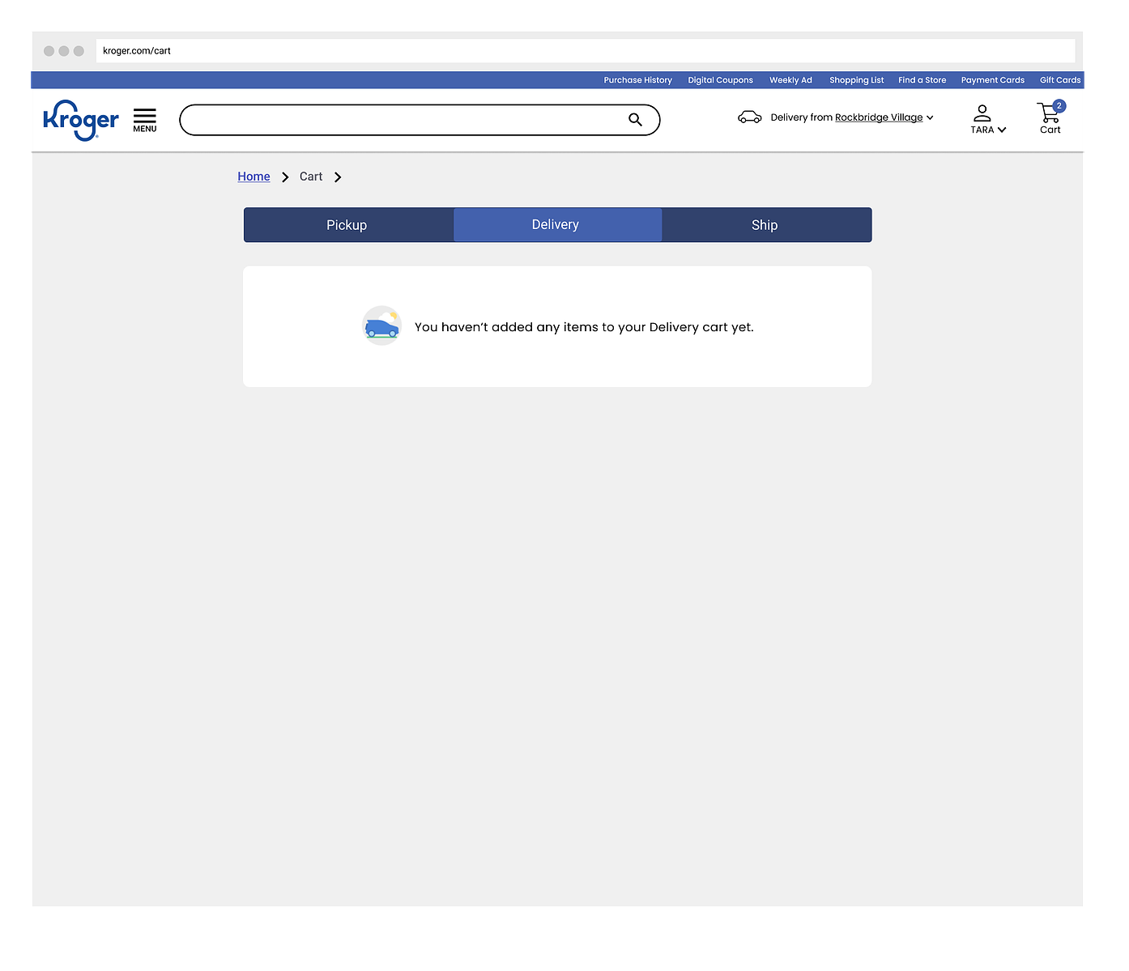The image size is (1129, 971).
Task: Click the chevron after Home breadcrumb
Action: point(285,177)
